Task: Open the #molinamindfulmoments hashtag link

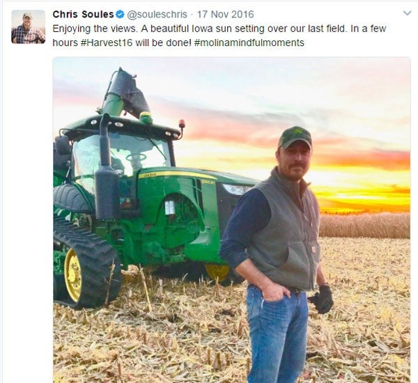Action: [x=249, y=42]
